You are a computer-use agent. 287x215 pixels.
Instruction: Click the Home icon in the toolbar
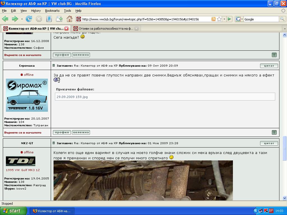tap(69, 19)
